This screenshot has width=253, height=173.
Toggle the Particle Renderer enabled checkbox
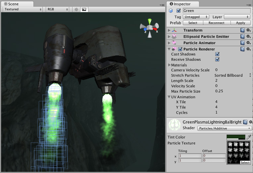click(180, 49)
